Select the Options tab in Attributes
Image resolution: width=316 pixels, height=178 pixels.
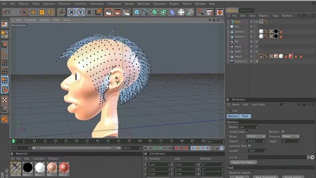tap(233, 116)
